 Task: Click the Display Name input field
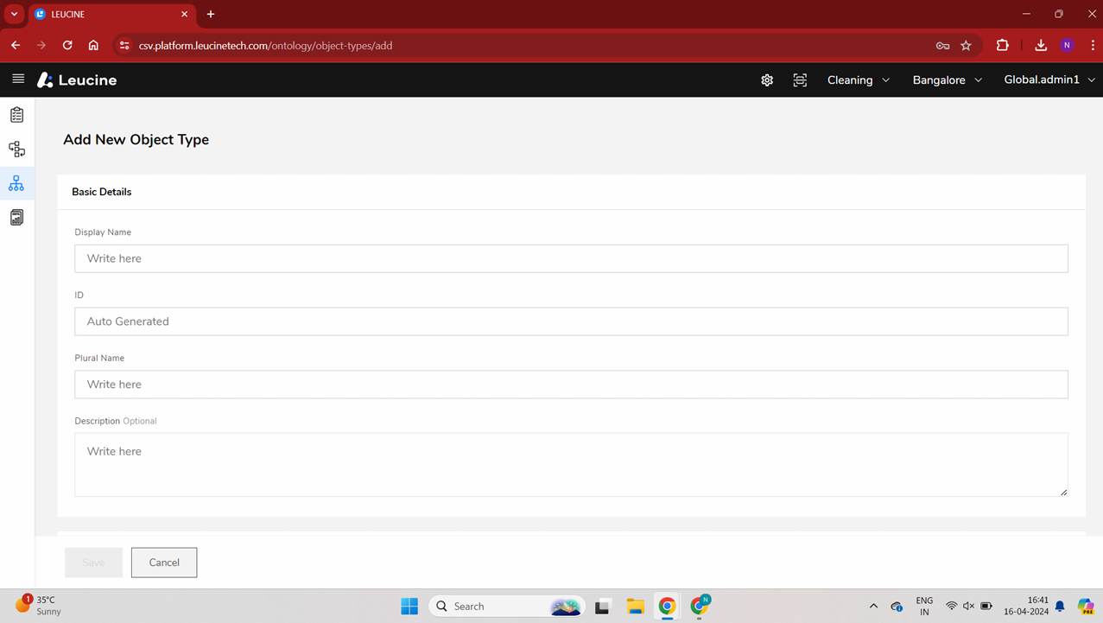coord(571,258)
